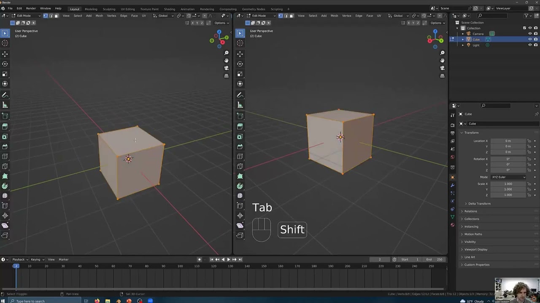Open the Render properties tab icon
Viewport: 540px width, 303px height.
(453, 125)
